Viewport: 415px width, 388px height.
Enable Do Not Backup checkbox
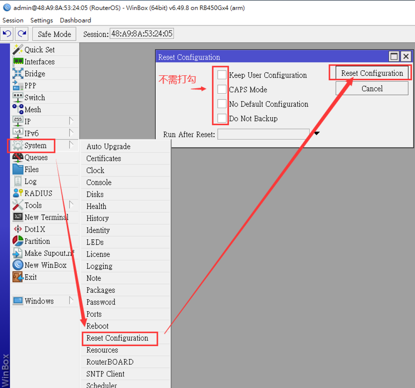pos(222,118)
